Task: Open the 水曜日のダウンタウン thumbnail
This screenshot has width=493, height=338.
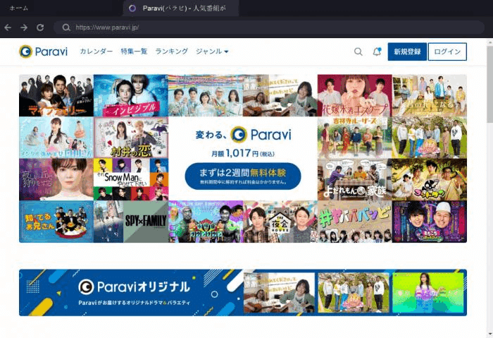Action: 206,222
